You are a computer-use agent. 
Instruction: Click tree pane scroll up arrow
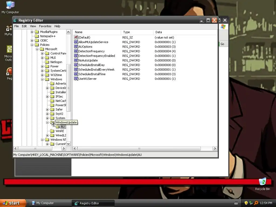tap(68, 32)
